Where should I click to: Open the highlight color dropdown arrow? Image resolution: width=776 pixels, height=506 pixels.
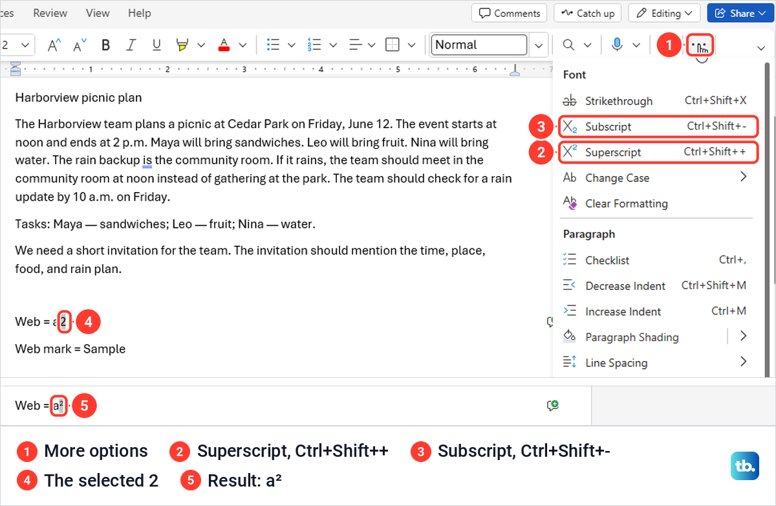click(201, 45)
